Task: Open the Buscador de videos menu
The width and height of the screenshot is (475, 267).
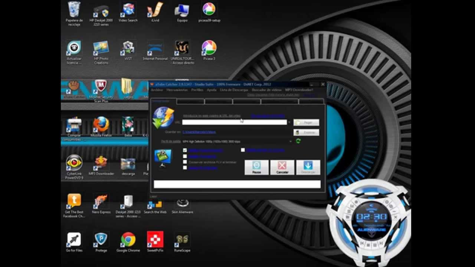Action: (266, 90)
